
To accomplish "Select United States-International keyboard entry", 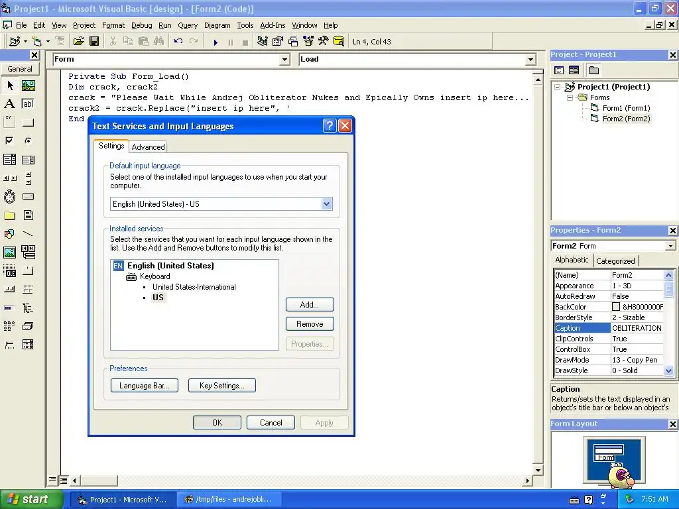I will [194, 287].
